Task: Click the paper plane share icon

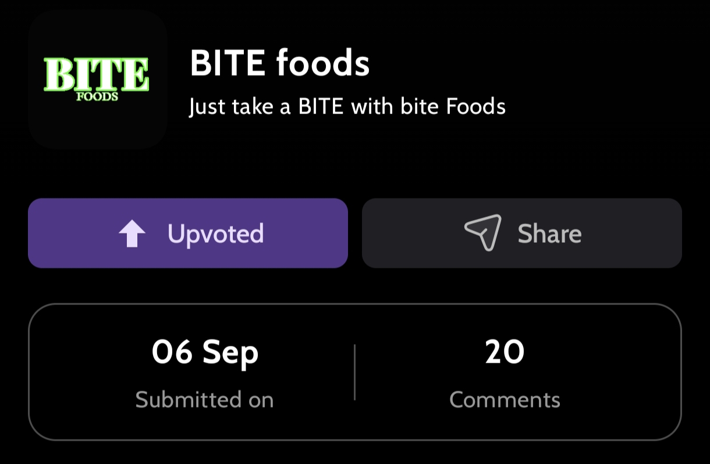Action: click(483, 233)
